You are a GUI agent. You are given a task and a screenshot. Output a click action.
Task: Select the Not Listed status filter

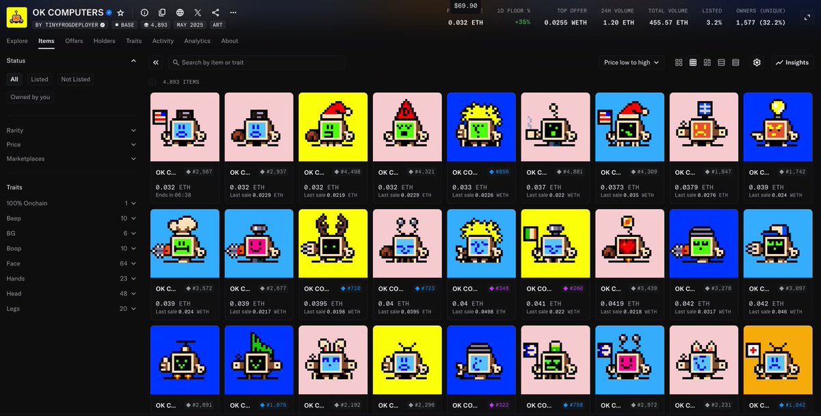tap(75, 79)
